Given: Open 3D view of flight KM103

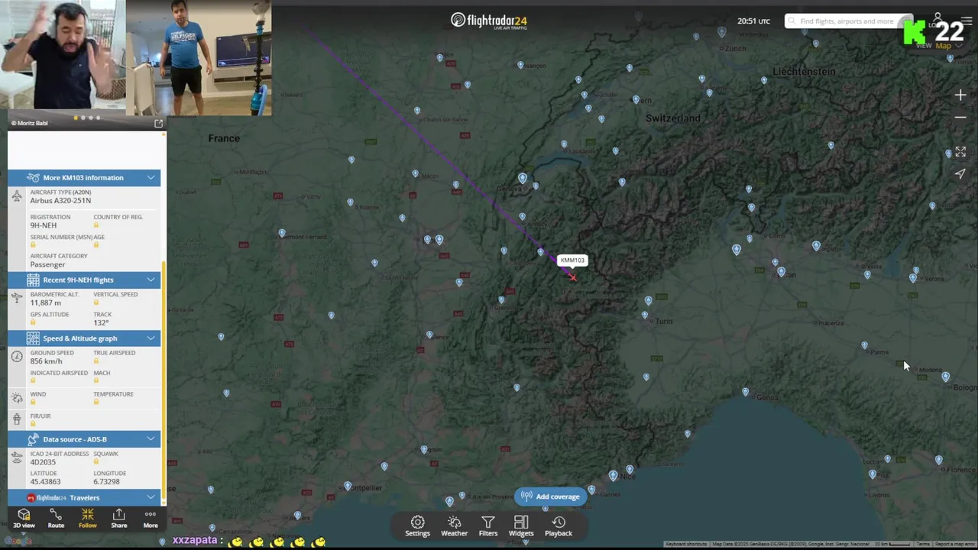Looking at the screenshot, I should [x=24, y=519].
